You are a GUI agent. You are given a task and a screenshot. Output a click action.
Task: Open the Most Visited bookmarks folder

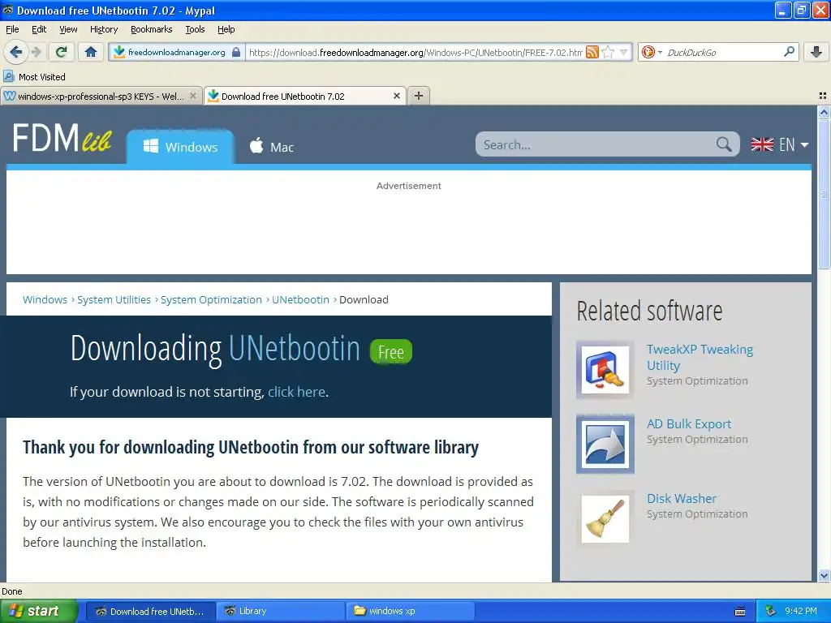pyautogui.click(x=34, y=77)
